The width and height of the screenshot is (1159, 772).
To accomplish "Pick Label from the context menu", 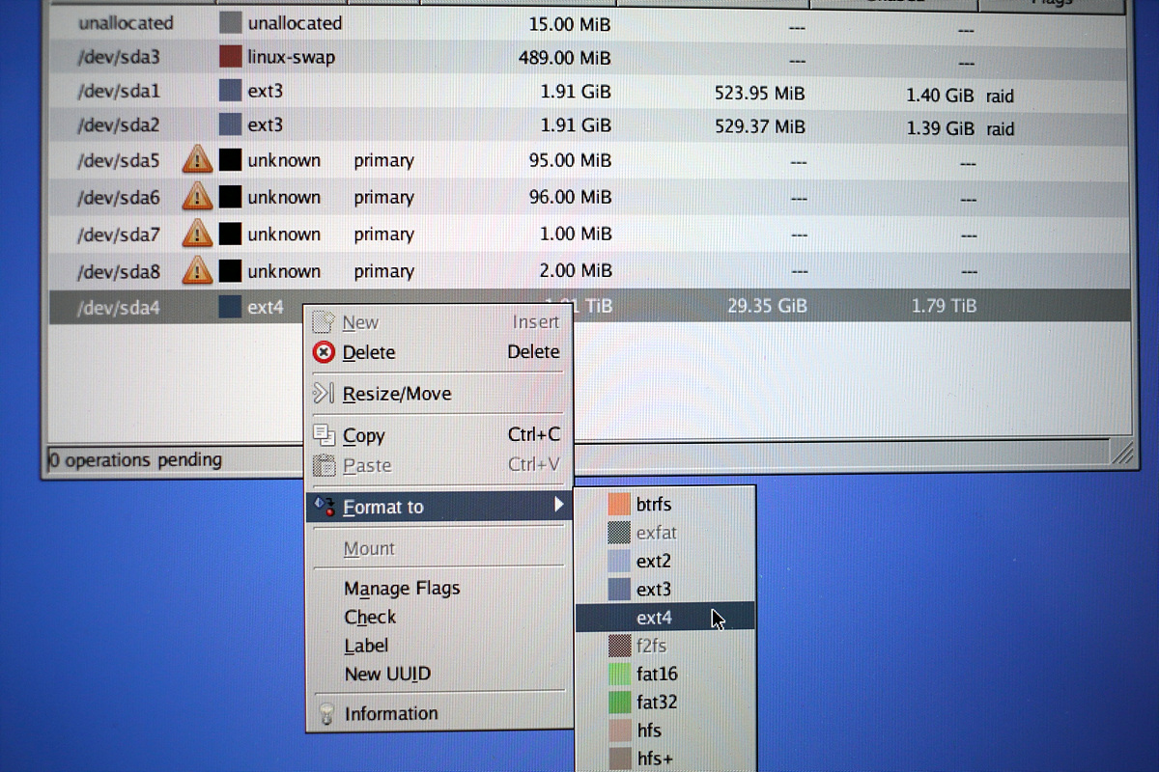I will pos(366,646).
